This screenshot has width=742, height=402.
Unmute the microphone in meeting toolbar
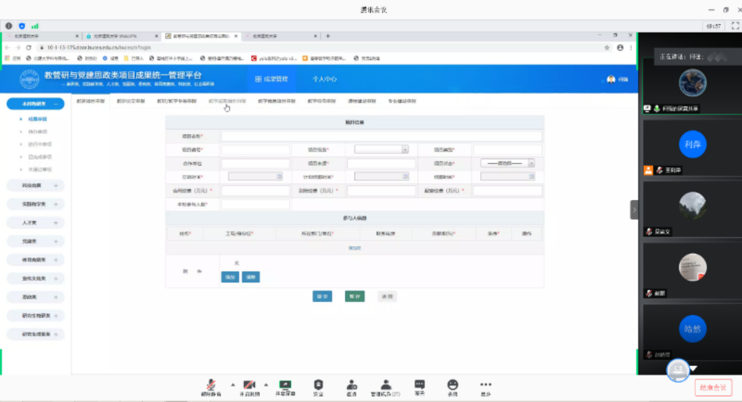pos(211,386)
